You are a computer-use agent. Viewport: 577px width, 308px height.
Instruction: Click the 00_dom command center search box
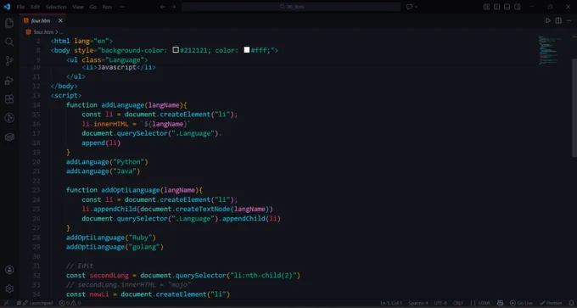(x=291, y=7)
